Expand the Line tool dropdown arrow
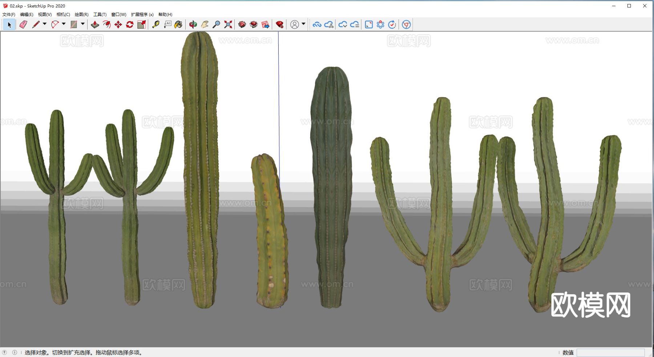Screen dimensions: 654x357 (45, 24)
